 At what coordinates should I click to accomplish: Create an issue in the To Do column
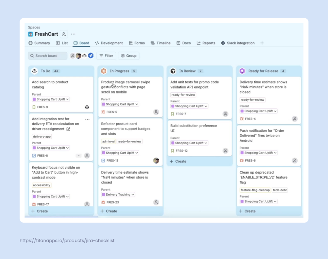click(39, 211)
